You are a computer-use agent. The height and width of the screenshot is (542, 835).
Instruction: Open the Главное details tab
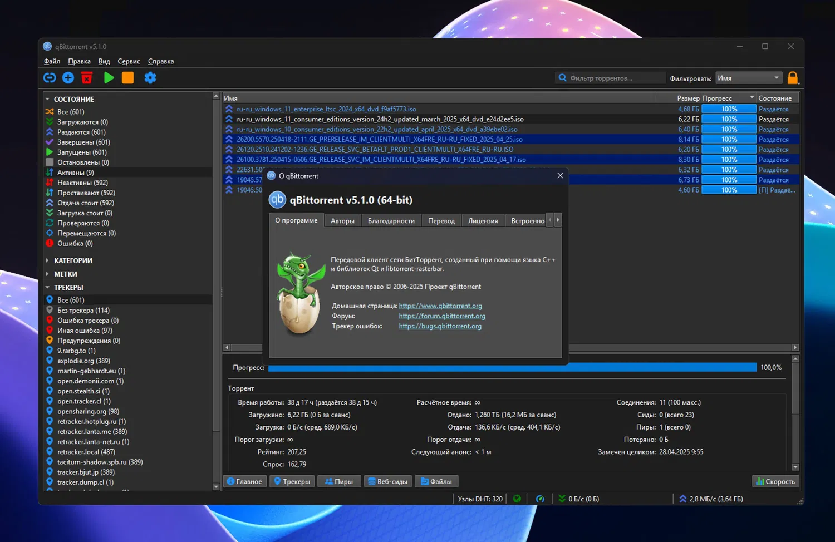point(244,481)
